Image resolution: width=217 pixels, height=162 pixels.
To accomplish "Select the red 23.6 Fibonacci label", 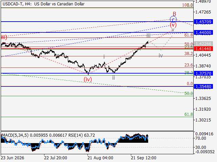I will pos(189,65).
